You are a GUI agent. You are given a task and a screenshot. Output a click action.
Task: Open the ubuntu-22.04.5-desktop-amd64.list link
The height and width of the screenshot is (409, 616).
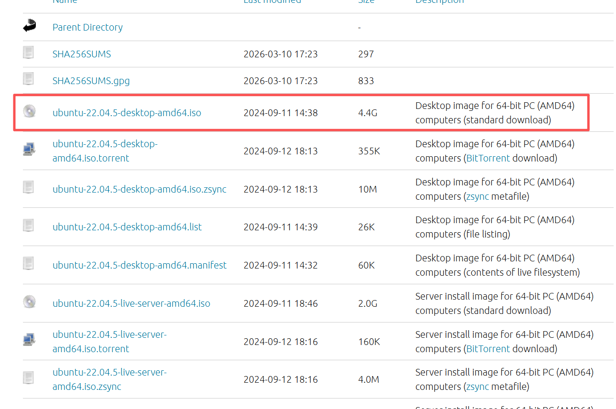pyautogui.click(x=127, y=227)
